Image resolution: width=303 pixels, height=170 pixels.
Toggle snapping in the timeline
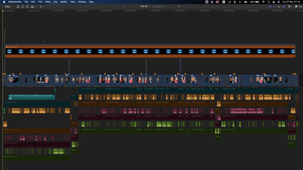[284, 7]
